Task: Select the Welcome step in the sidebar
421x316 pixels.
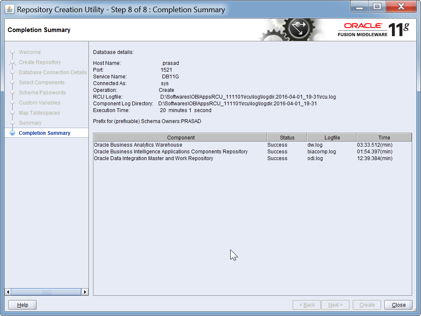Action: [x=30, y=52]
